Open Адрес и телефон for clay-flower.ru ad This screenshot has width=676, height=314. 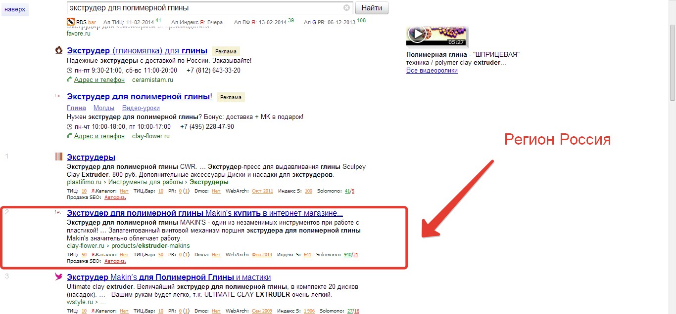pos(99,136)
